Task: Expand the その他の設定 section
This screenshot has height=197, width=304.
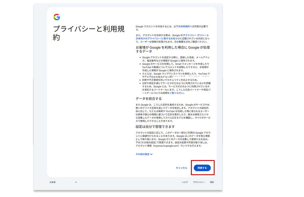Action: [x=144, y=154]
